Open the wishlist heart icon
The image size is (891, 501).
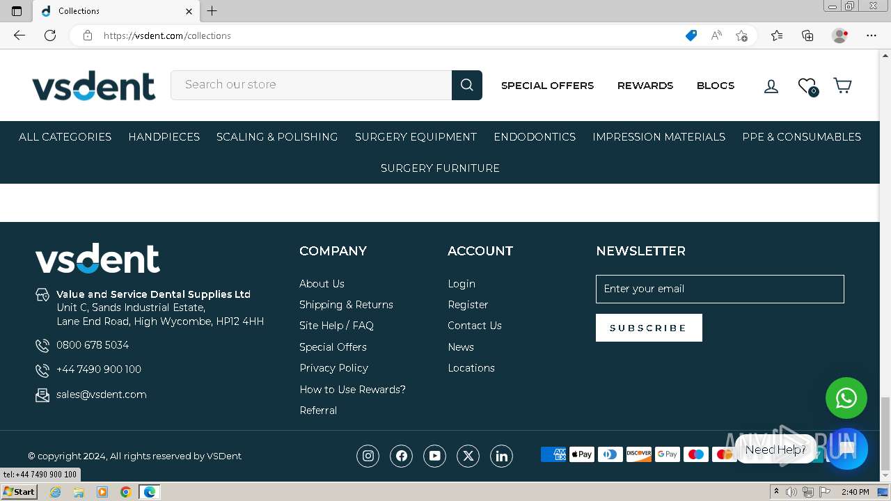(x=807, y=86)
